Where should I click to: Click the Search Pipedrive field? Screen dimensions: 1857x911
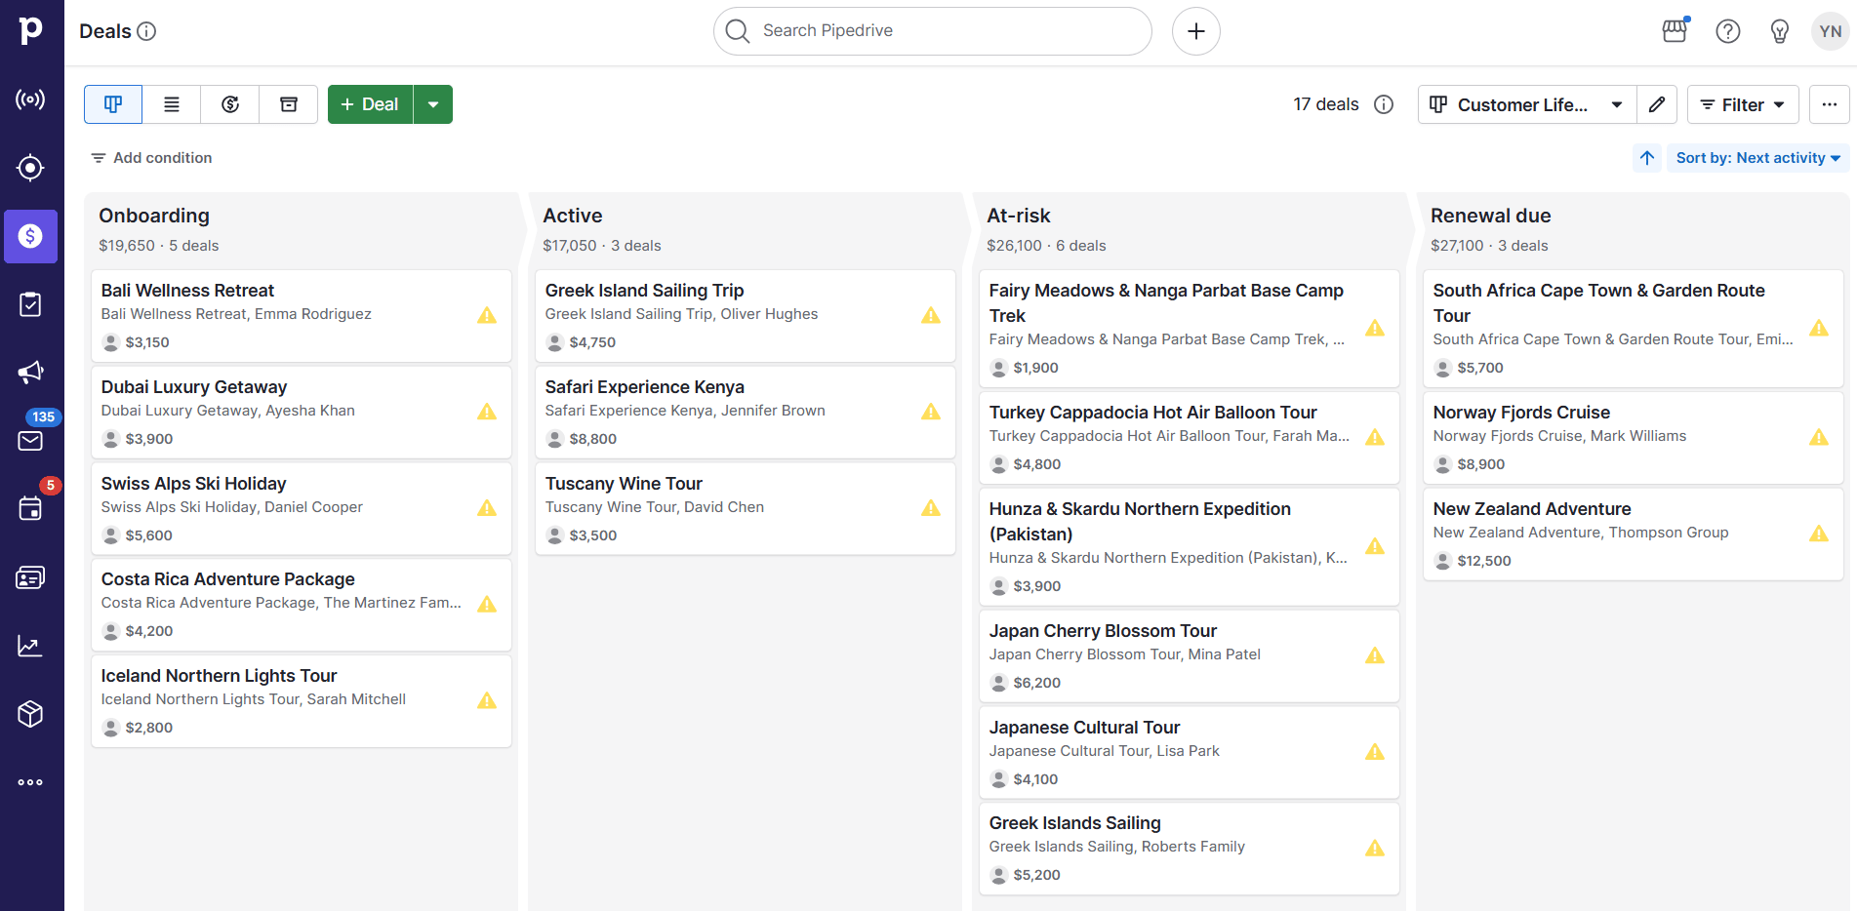933,31
